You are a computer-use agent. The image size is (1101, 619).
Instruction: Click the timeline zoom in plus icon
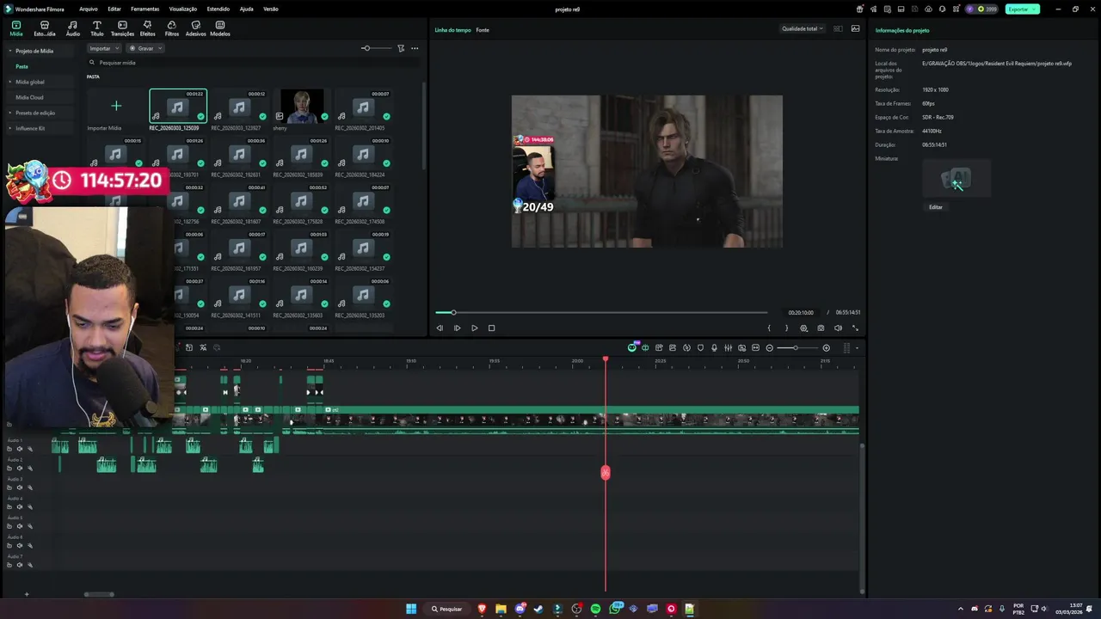click(x=826, y=347)
